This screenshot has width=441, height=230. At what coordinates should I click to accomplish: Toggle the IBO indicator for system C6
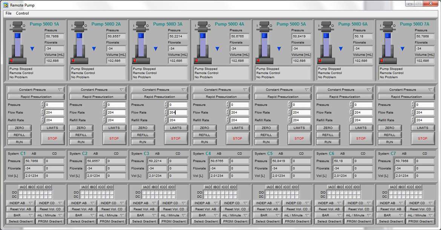[x=340, y=187]
